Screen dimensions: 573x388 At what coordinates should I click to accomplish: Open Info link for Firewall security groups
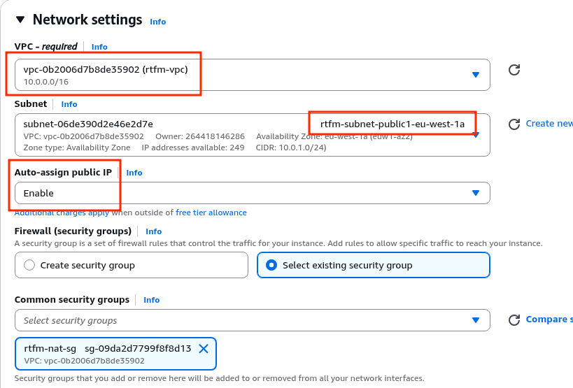tap(154, 231)
